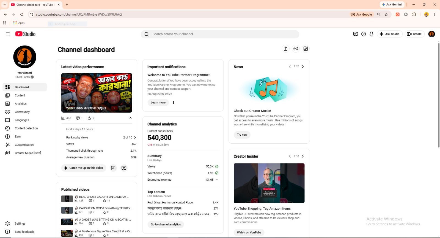Click the site information icon in address bar
Screen dimensions: 440x238
[x=31, y=14]
